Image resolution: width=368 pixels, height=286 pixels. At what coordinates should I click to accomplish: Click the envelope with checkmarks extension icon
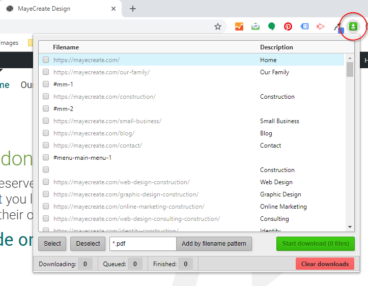(256, 26)
